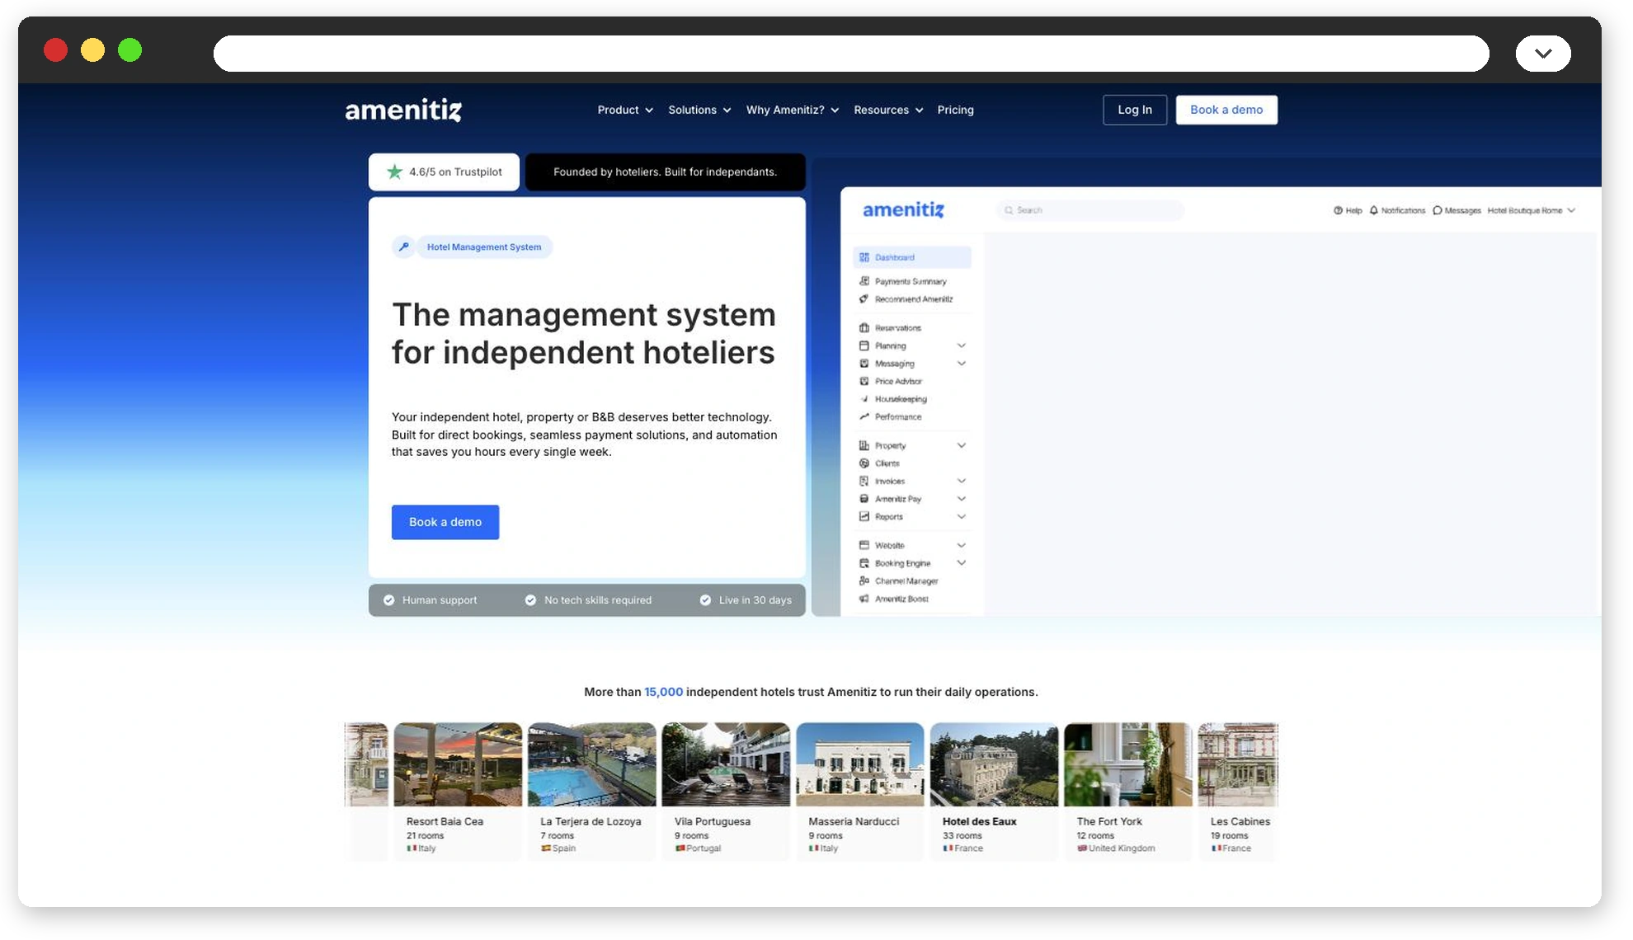Click the Price Advisor icon
This screenshot has width=1633, height=940.
click(x=864, y=381)
